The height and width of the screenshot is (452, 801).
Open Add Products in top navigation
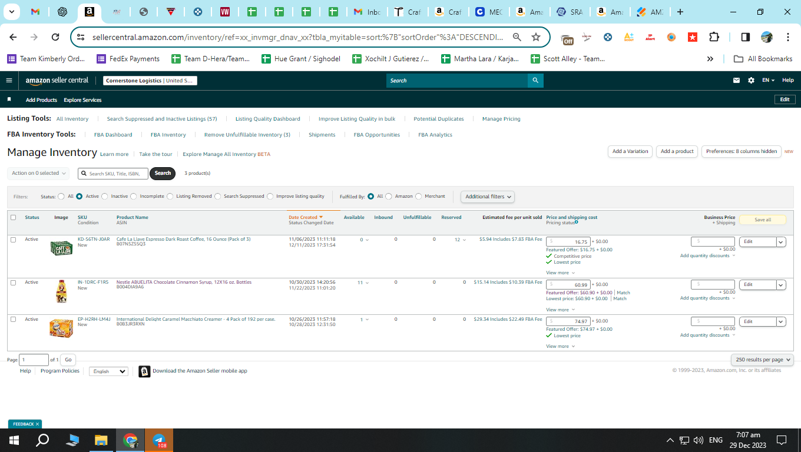click(41, 100)
